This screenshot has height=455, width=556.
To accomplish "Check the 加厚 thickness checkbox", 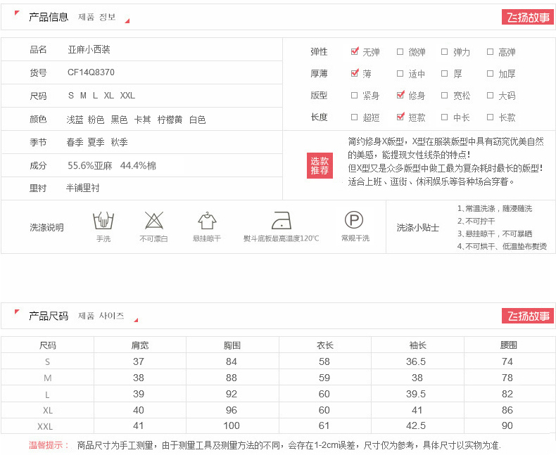I will click(490, 74).
